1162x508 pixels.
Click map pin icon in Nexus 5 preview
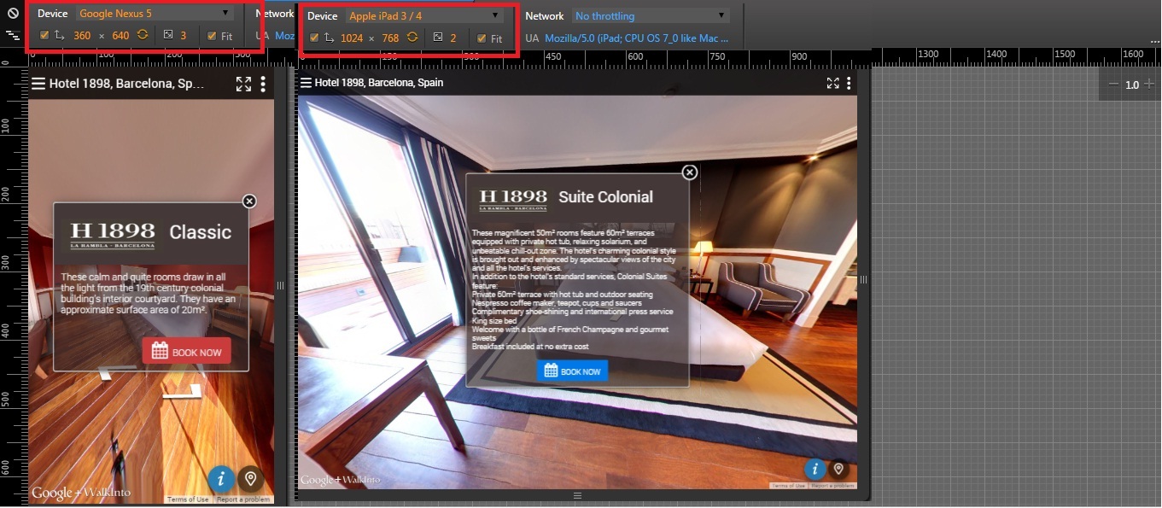pos(249,478)
